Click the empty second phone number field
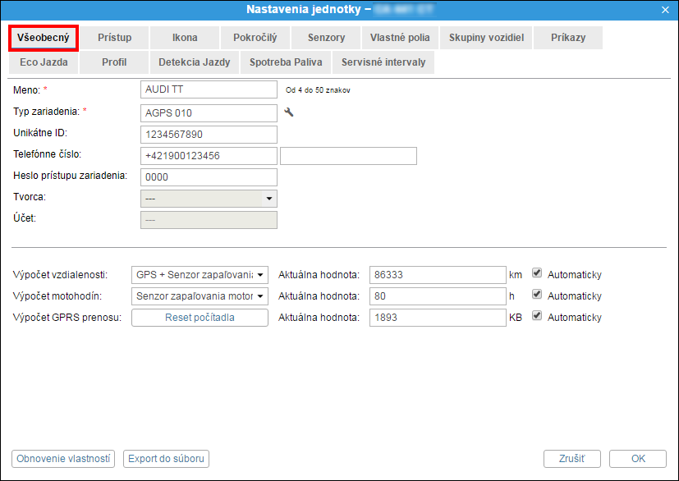Screen dimensions: 679x481 click(349, 156)
